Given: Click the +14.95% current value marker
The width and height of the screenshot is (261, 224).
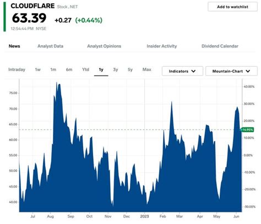Looking at the screenshot, I should pyautogui.click(x=247, y=130).
